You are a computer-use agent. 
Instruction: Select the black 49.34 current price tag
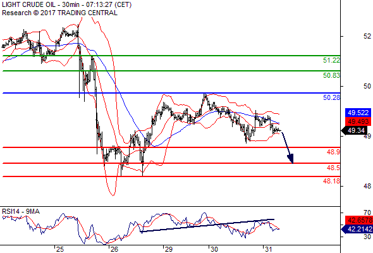355,130
